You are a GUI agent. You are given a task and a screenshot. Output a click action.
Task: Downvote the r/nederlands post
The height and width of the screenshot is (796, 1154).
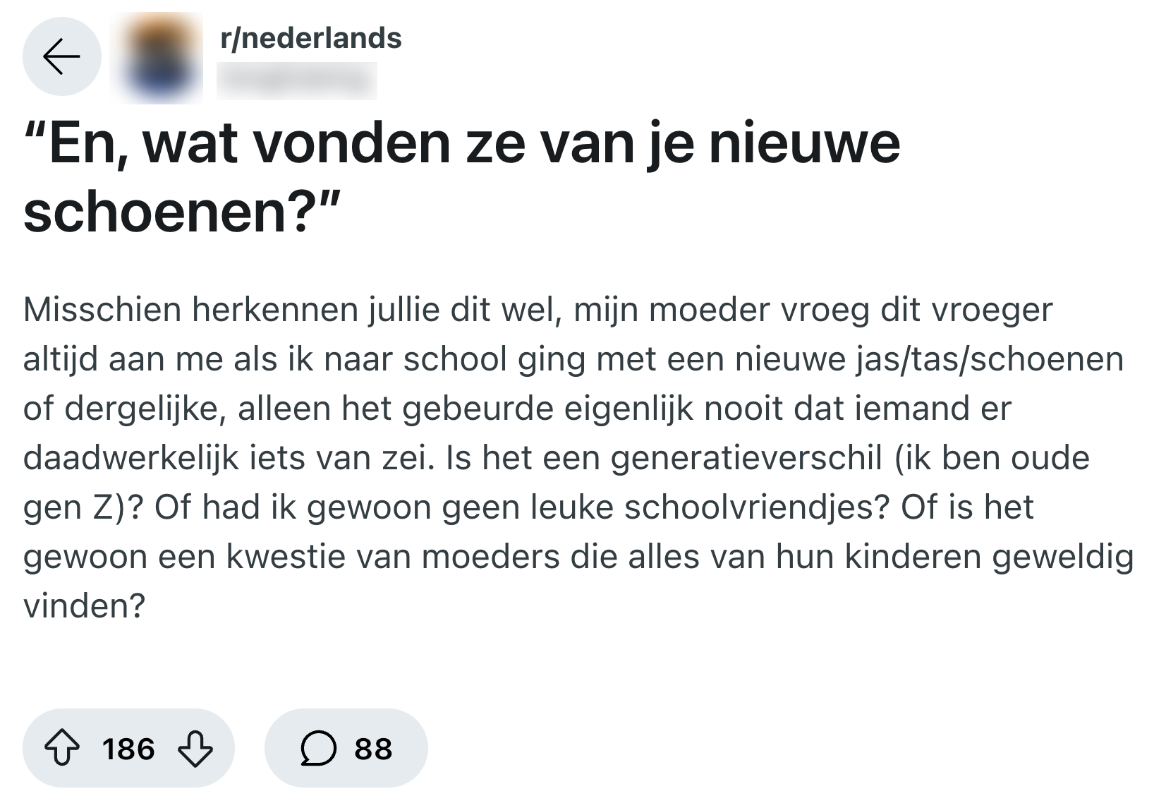pos(195,748)
